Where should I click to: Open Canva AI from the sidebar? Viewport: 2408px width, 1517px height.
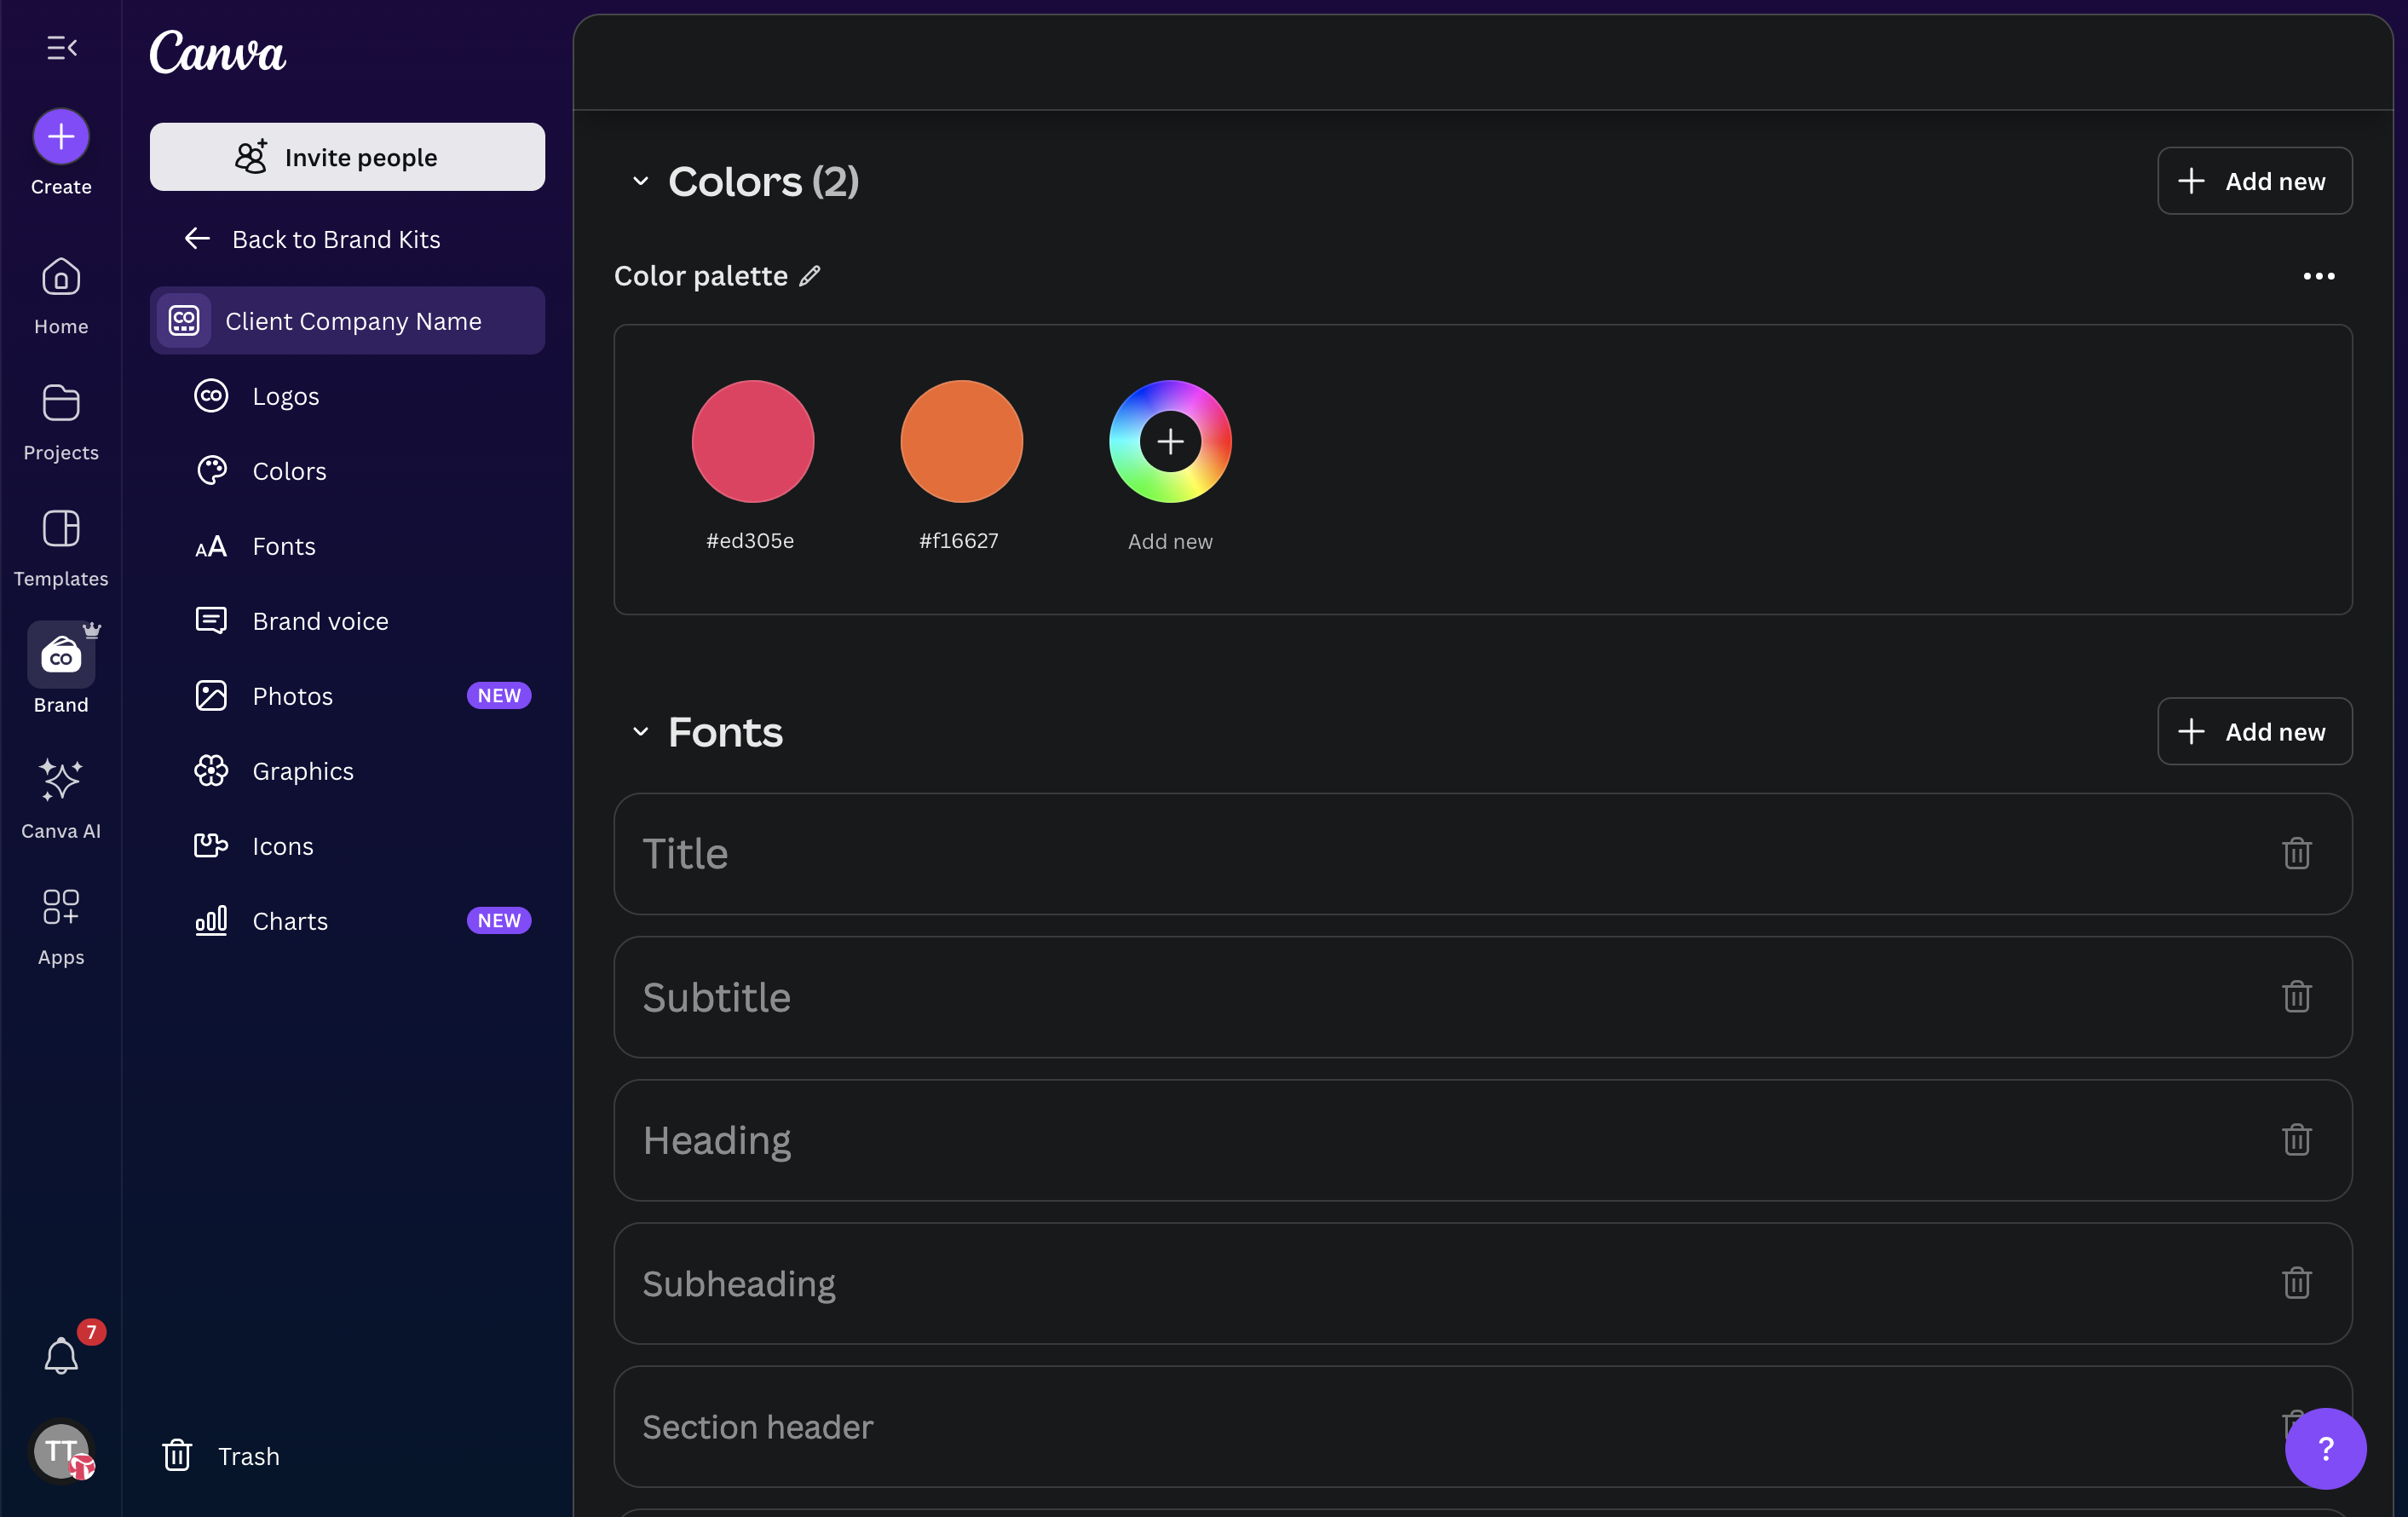61,800
